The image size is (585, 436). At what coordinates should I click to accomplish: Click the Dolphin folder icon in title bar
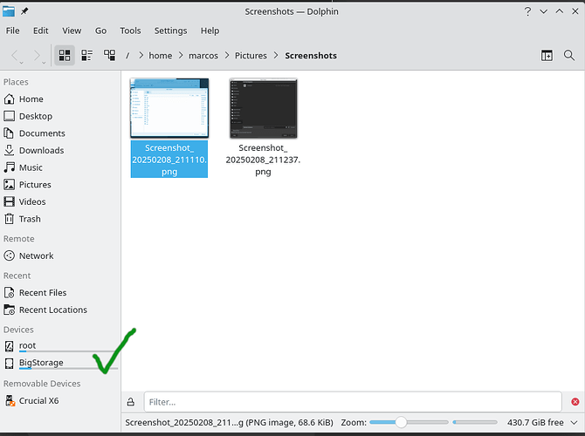(9, 11)
